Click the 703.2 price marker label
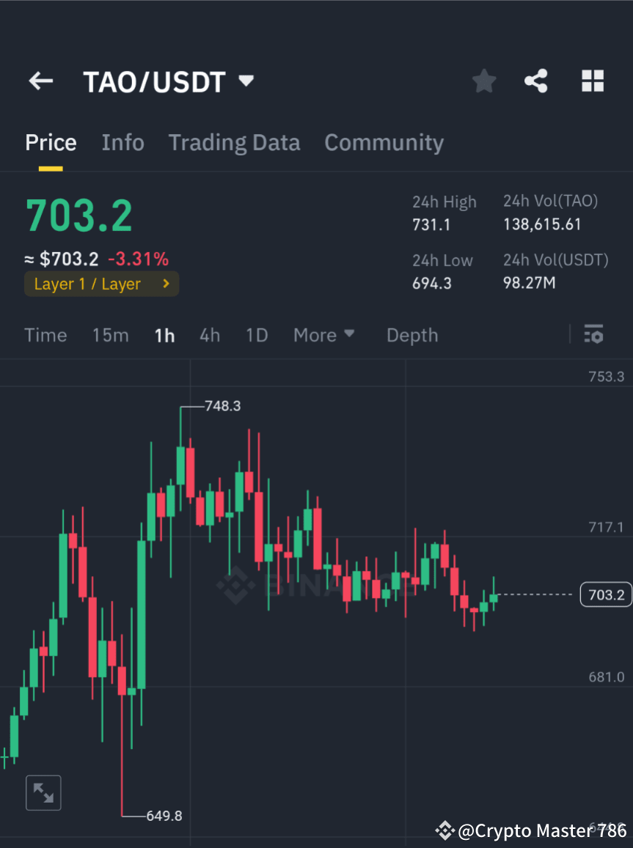The width and height of the screenshot is (633, 848). [605, 594]
